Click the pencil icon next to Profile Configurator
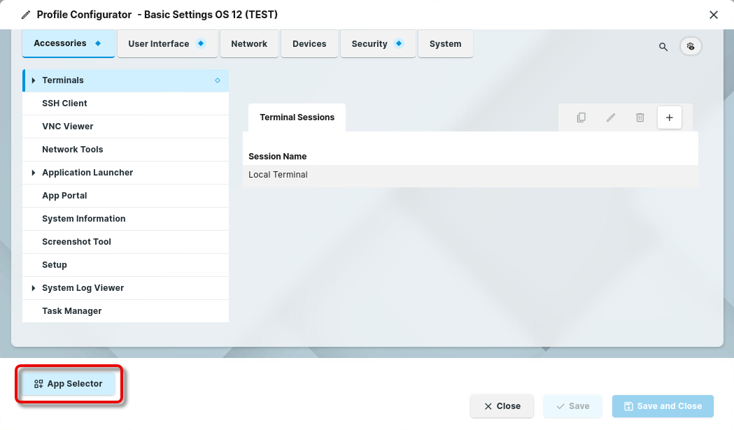The width and height of the screenshot is (734, 430). point(26,15)
